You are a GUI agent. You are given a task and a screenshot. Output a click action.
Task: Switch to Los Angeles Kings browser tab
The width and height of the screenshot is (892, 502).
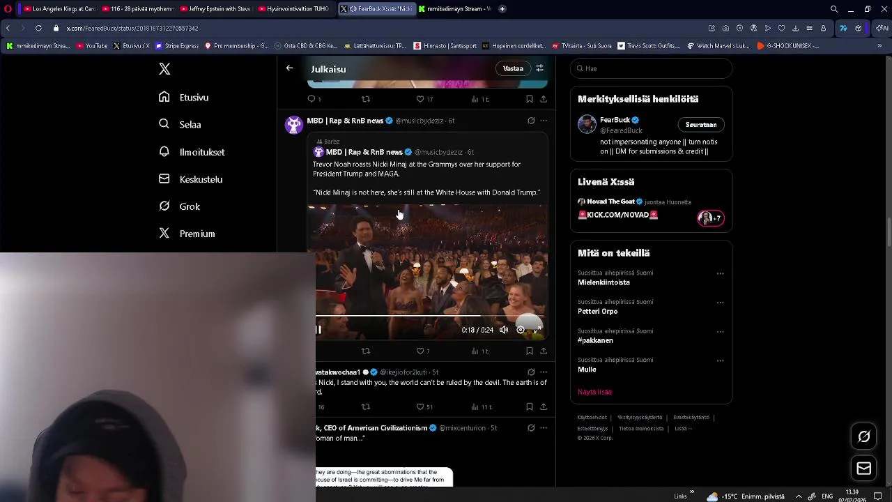[x=59, y=9]
